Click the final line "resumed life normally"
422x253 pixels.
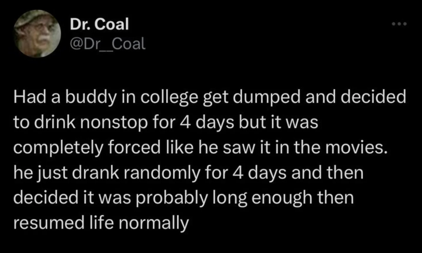tap(101, 222)
